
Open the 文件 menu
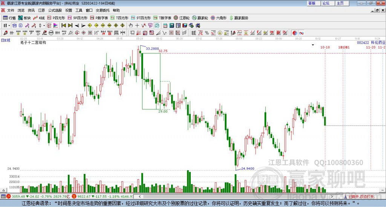pyautogui.click(x=11, y=10)
